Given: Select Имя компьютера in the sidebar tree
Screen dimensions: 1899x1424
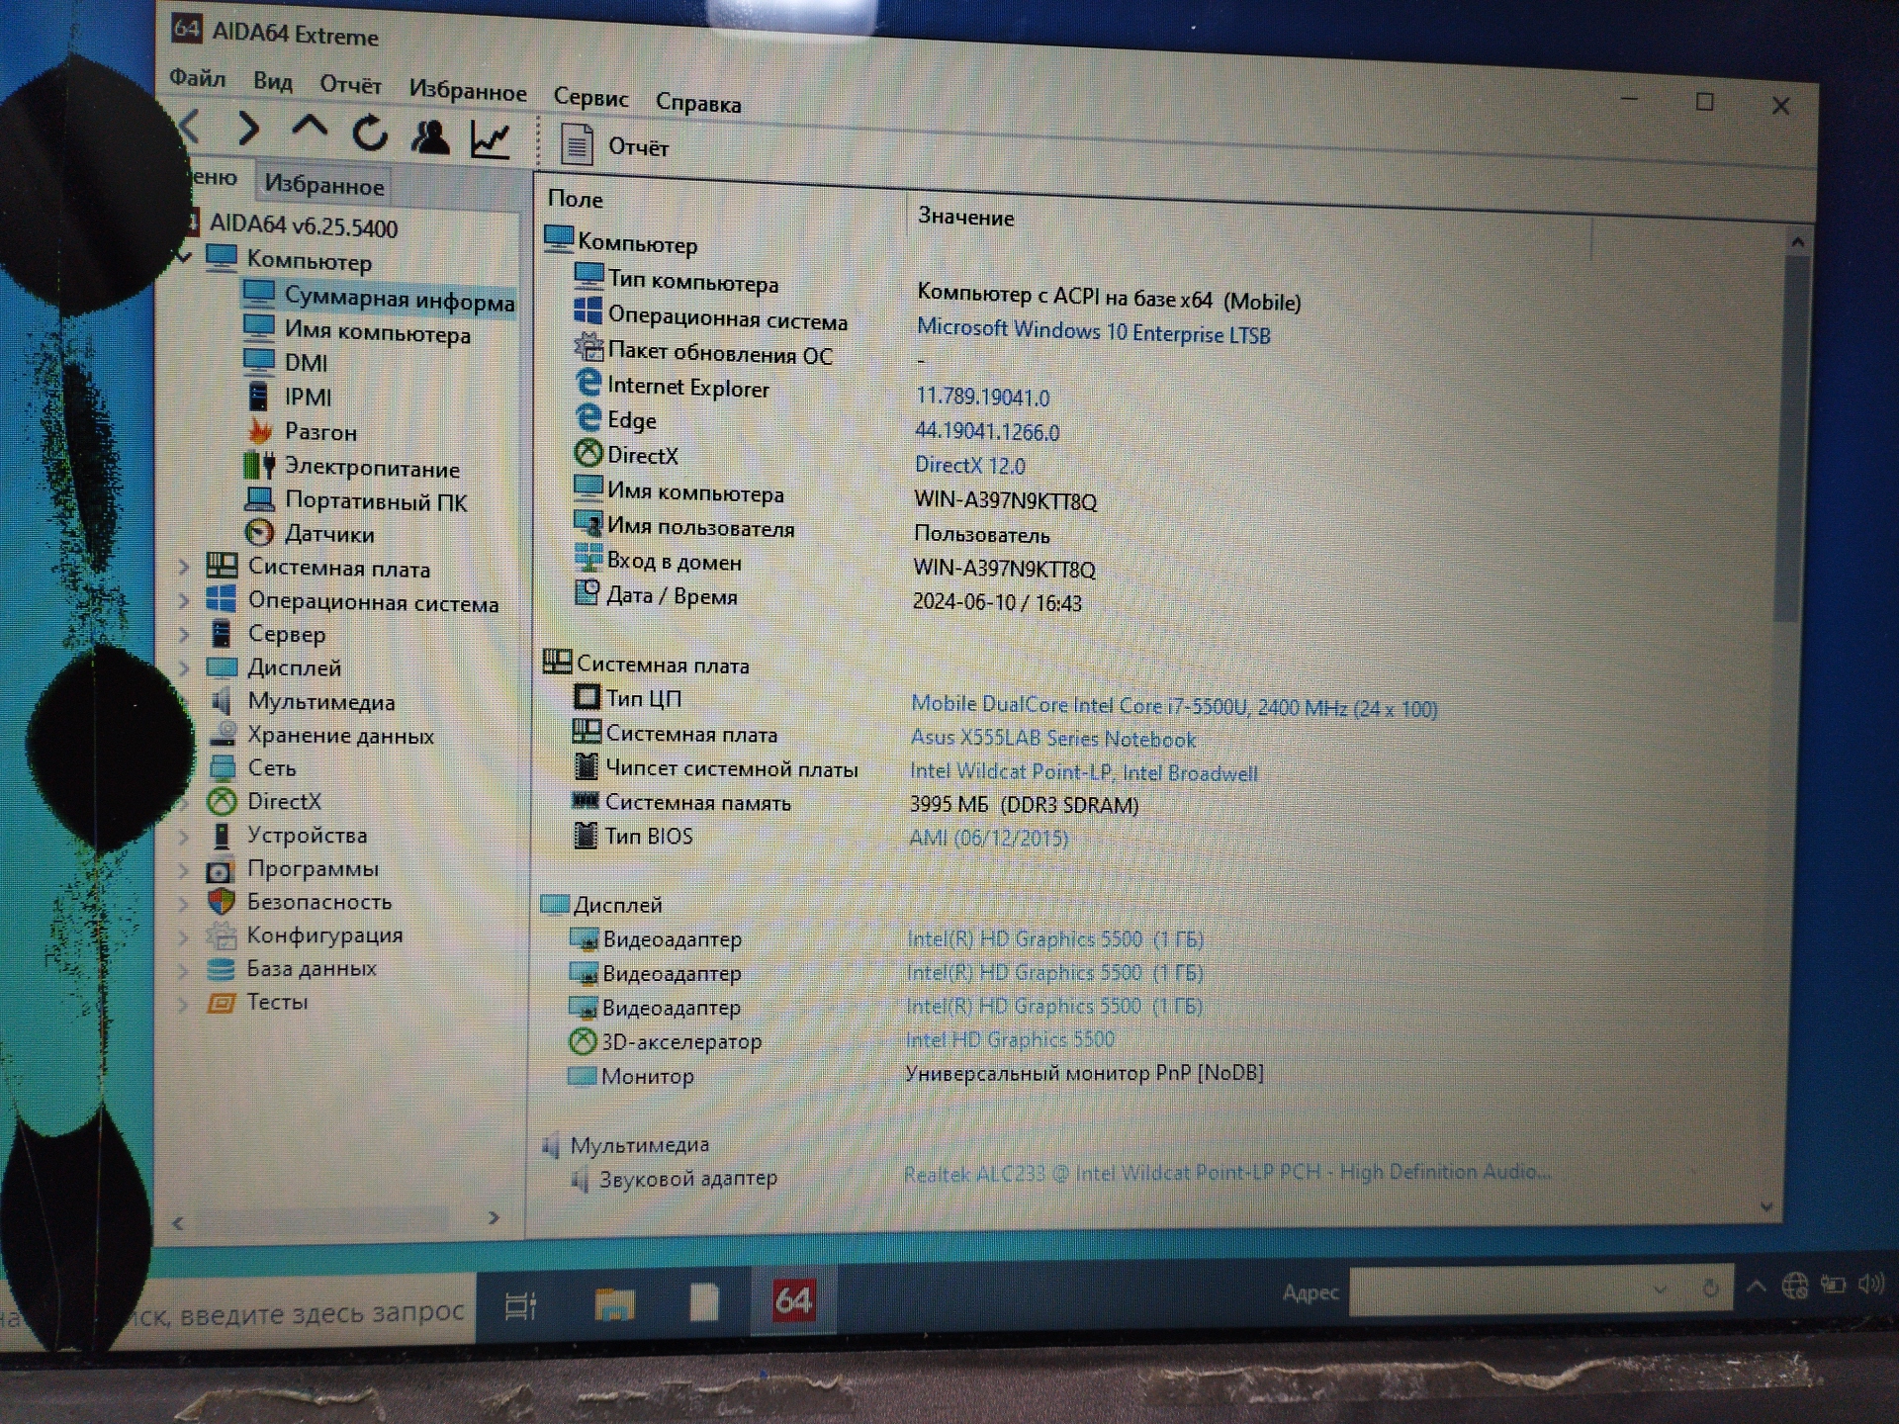Looking at the screenshot, I should click(357, 332).
